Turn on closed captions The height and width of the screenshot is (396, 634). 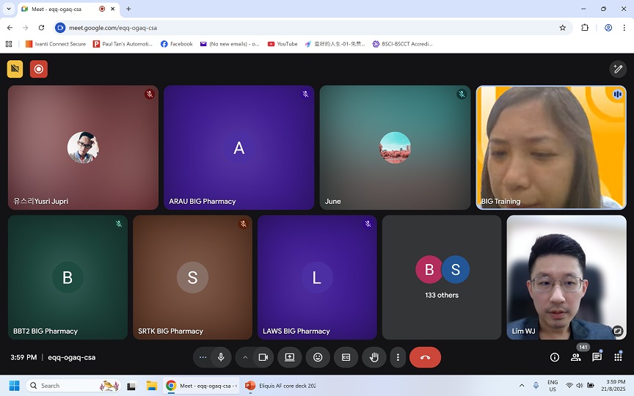346,357
